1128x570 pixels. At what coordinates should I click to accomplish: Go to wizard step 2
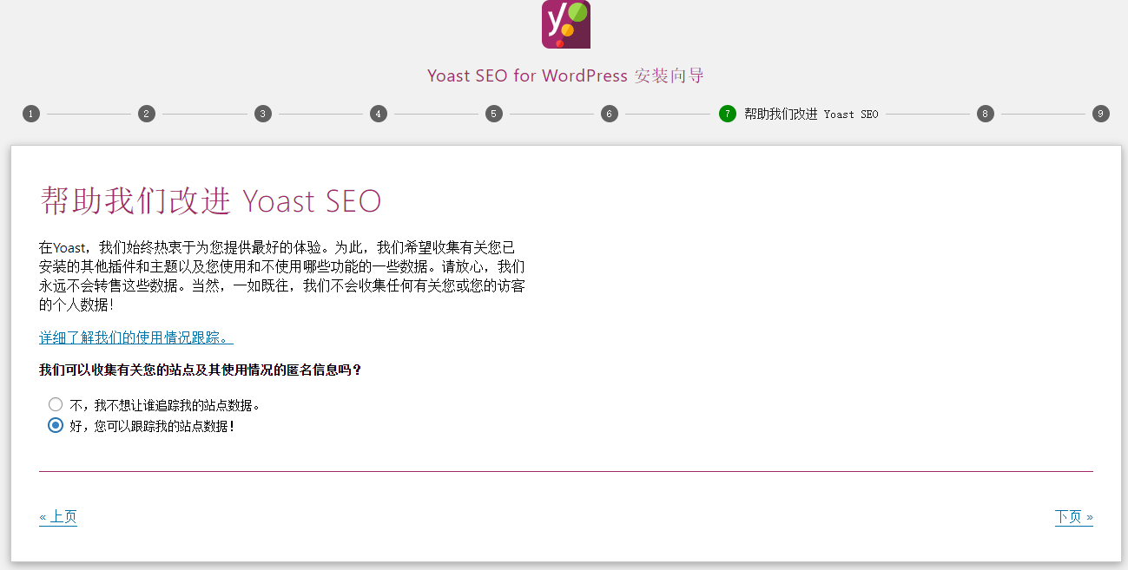147,114
